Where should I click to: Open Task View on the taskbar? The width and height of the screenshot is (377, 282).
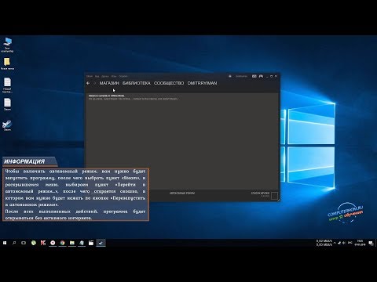24,243
